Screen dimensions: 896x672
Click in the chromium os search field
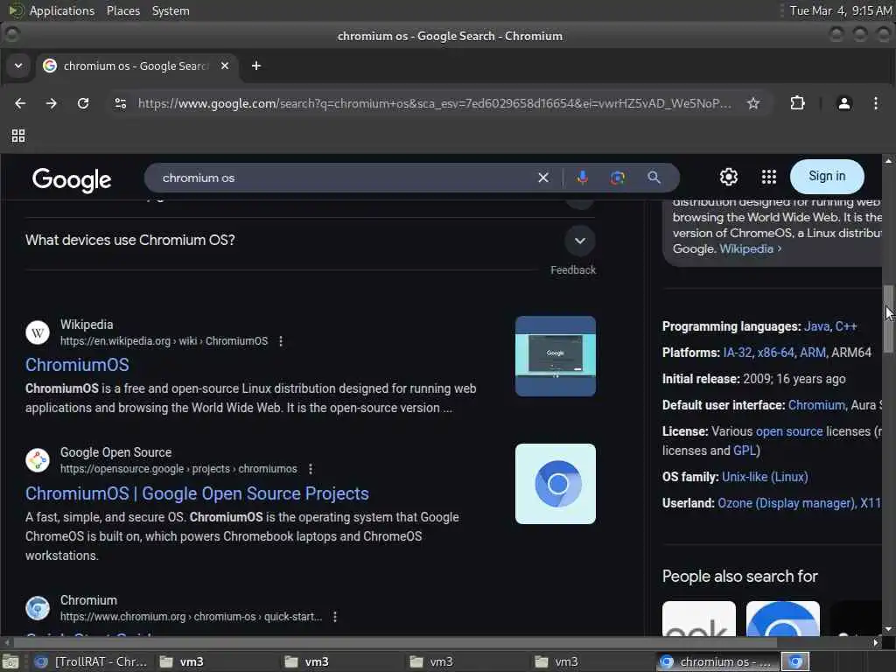[x=343, y=178]
